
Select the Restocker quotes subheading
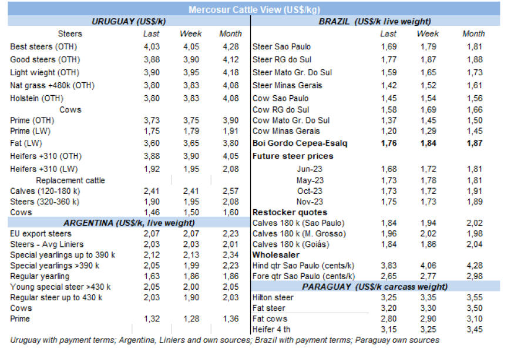tap(290, 212)
